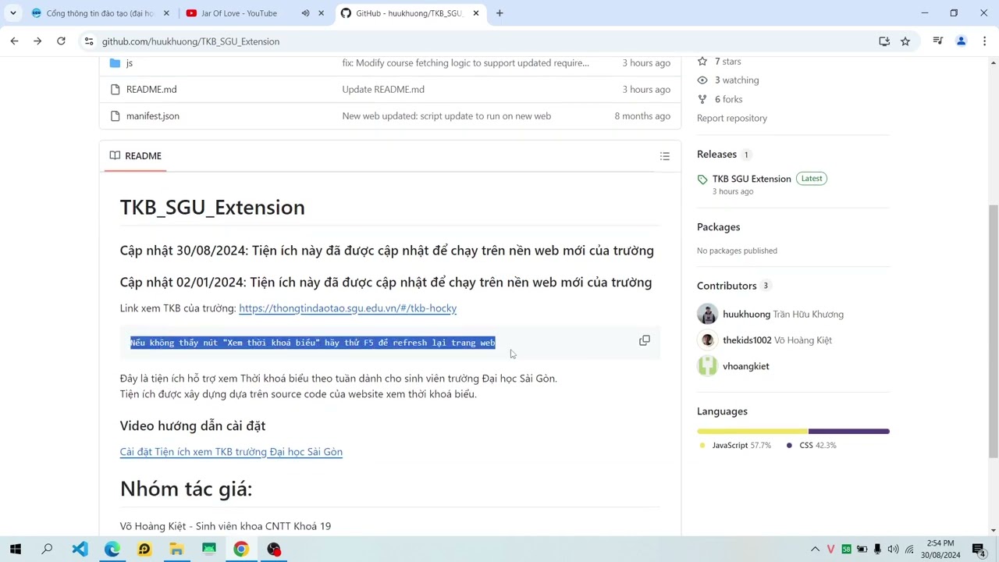Follow the thongtindaotao.sgu.edu.vn TKB link
The height and width of the screenshot is (562, 999).
347,308
